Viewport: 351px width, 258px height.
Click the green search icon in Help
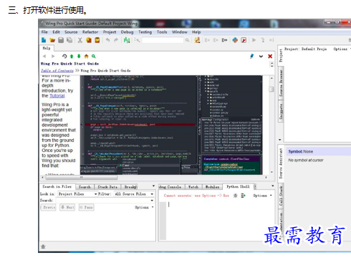pos(94,56)
